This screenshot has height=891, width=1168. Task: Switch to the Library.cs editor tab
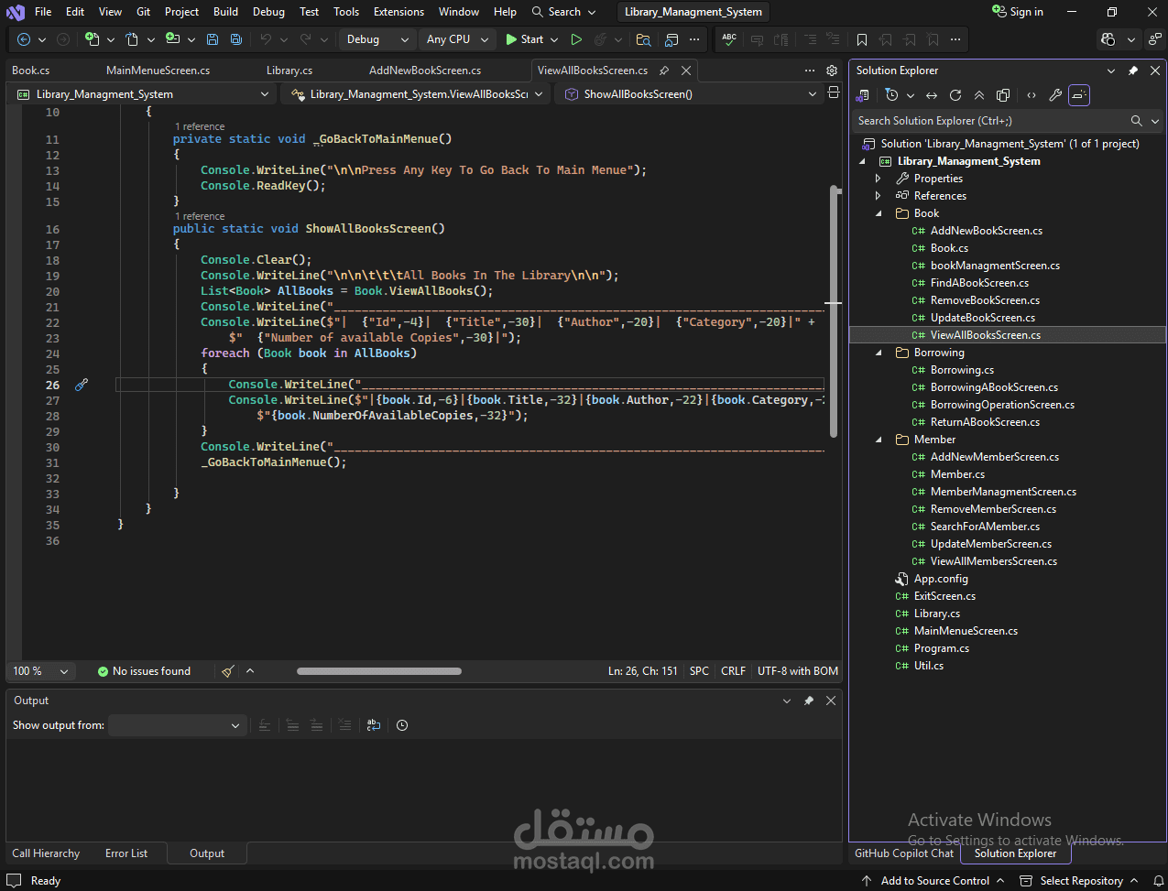coord(289,71)
